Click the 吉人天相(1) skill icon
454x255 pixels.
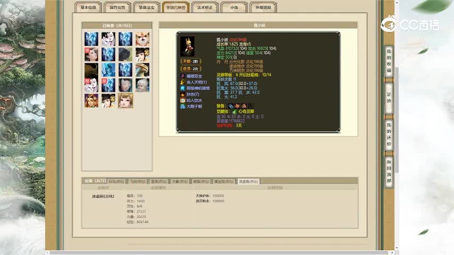(x=182, y=82)
